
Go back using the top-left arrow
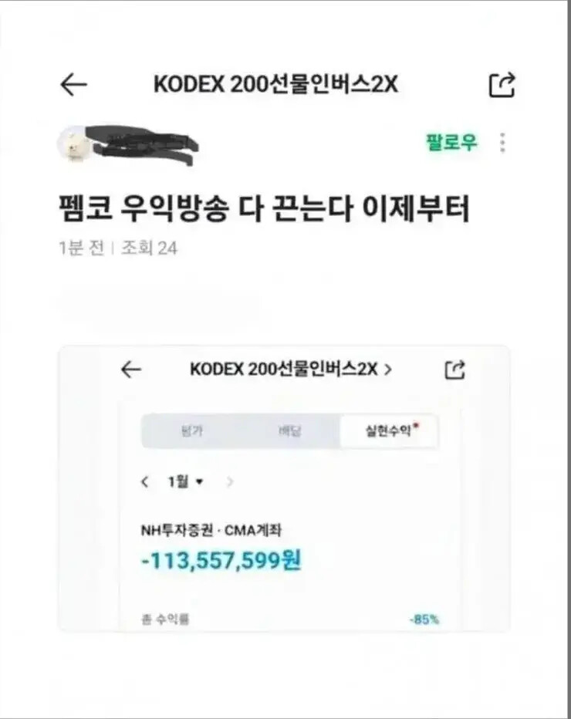coord(73,85)
